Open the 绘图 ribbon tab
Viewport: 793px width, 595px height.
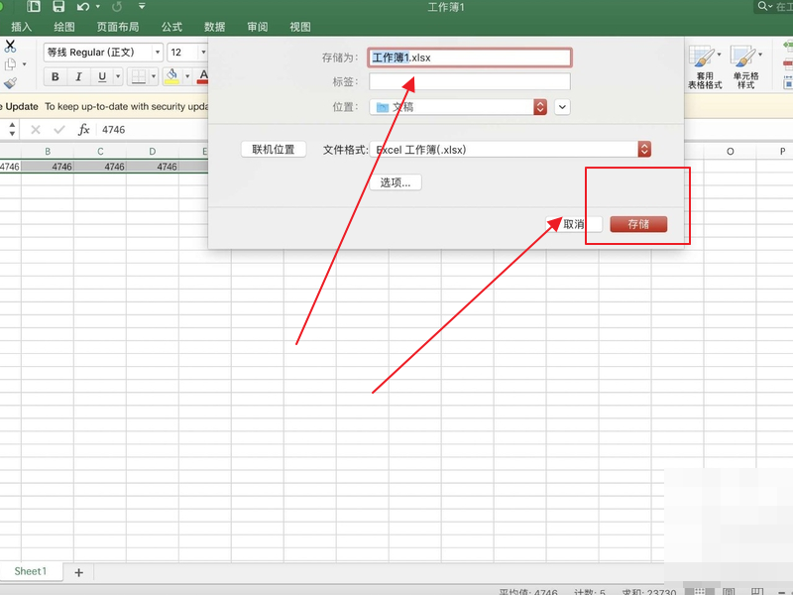(64, 27)
